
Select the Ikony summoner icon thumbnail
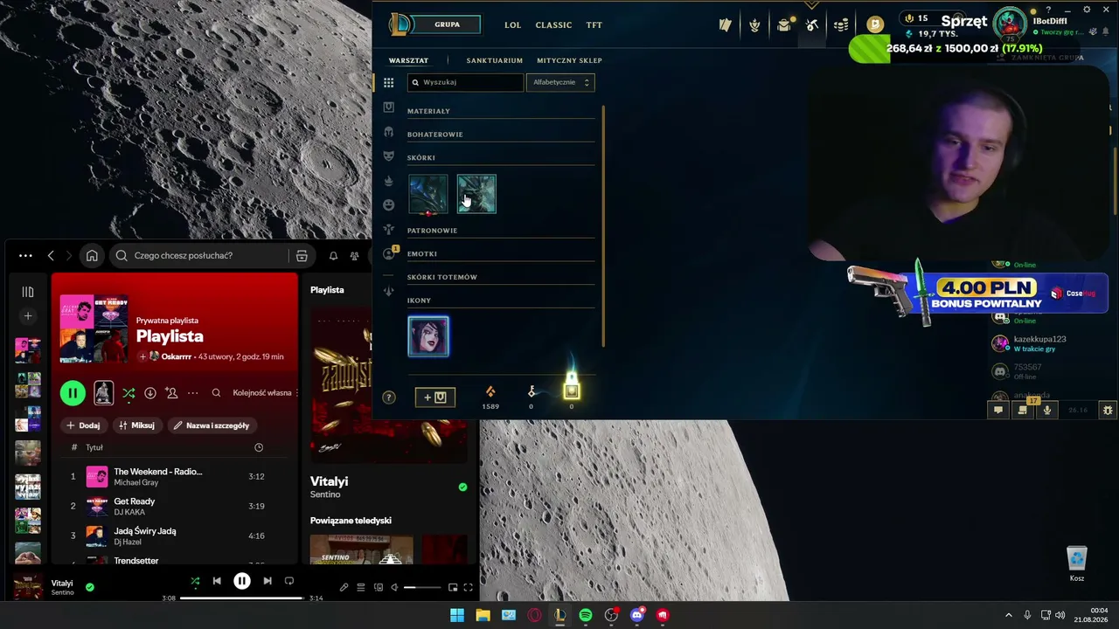pyautogui.click(x=428, y=336)
